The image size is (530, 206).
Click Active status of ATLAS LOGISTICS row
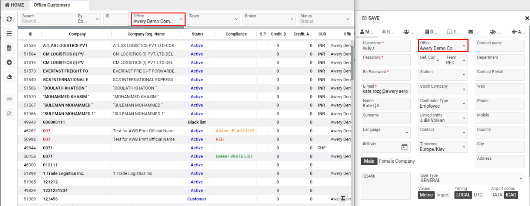click(x=197, y=45)
